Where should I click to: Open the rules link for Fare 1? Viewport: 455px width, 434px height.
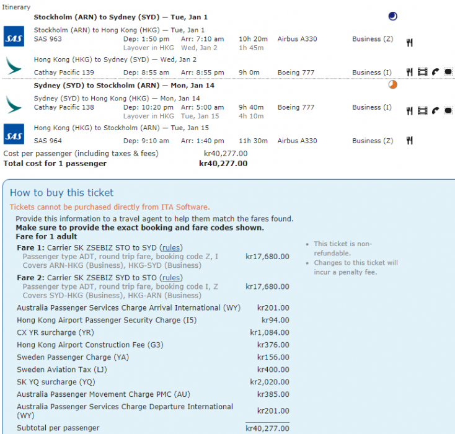click(x=171, y=247)
